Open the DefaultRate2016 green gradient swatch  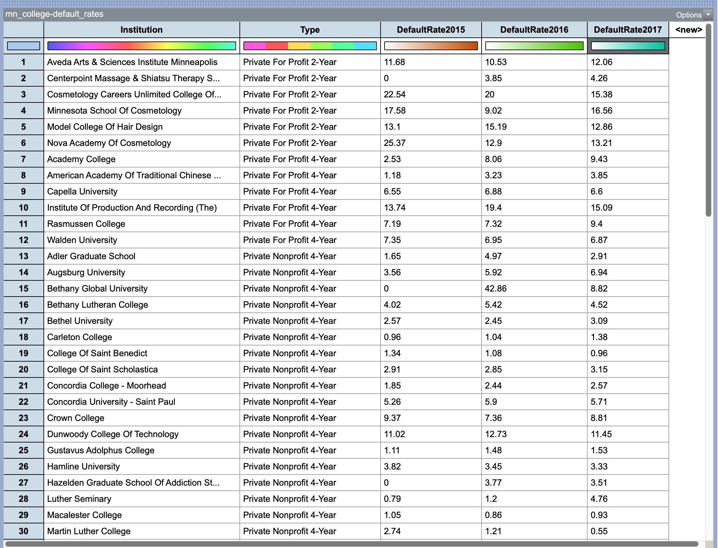click(x=534, y=45)
